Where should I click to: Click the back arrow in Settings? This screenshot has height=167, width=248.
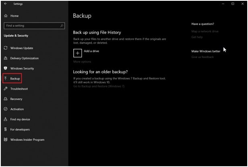6,4
